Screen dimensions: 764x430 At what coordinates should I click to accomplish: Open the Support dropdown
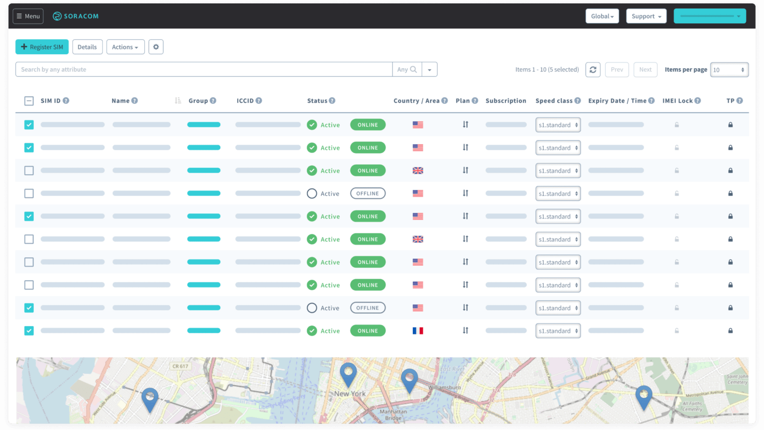click(x=646, y=16)
